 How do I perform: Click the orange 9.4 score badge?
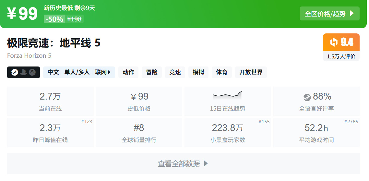tap(341, 42)
